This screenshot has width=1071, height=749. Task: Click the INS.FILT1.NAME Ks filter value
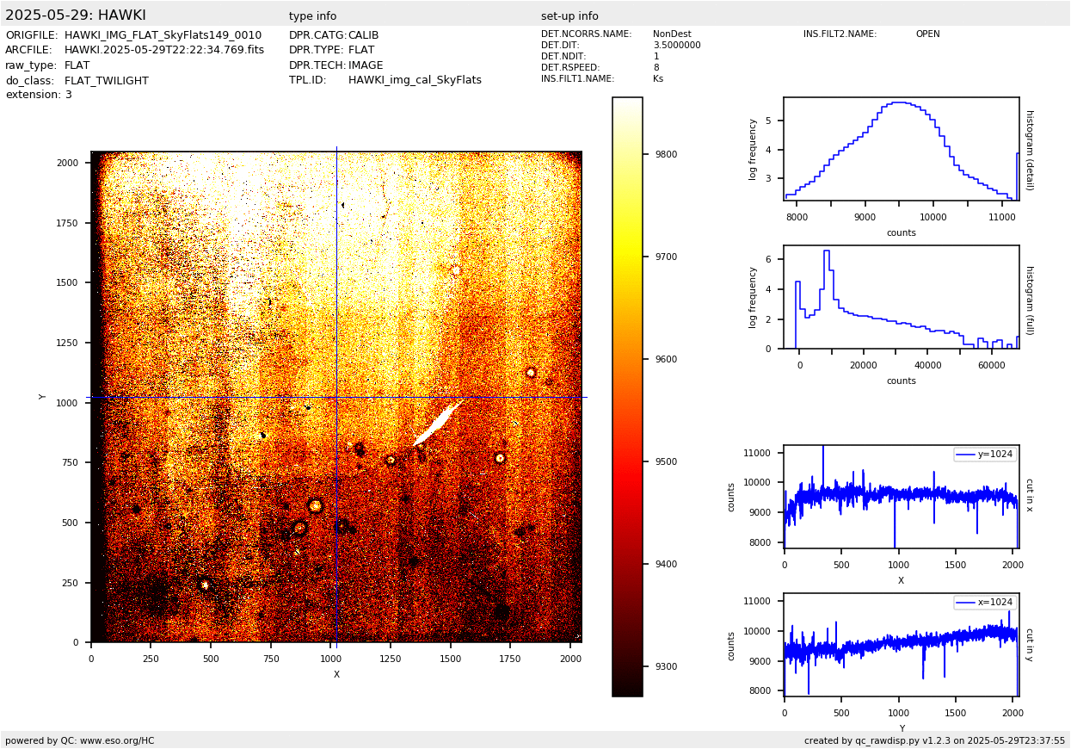(x=658, y=79)
